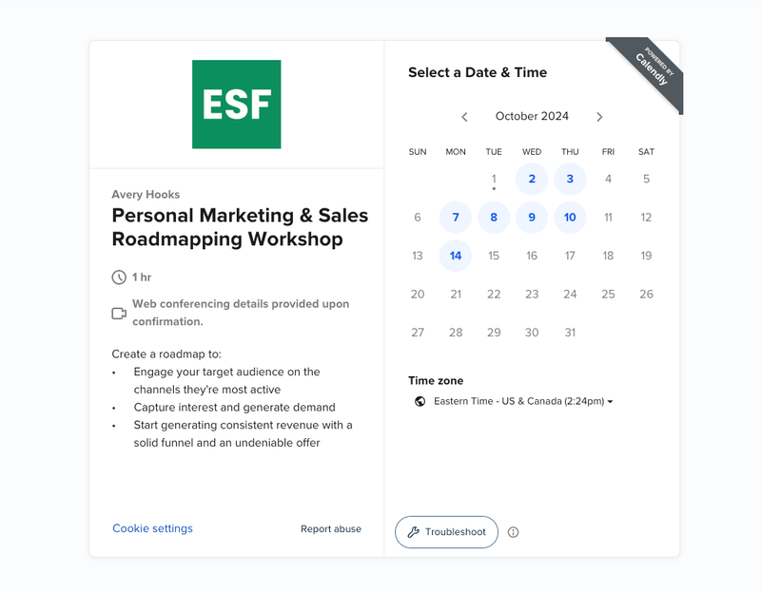Select Monday, October 14
The image size is (761, 593).
point(456,256)
